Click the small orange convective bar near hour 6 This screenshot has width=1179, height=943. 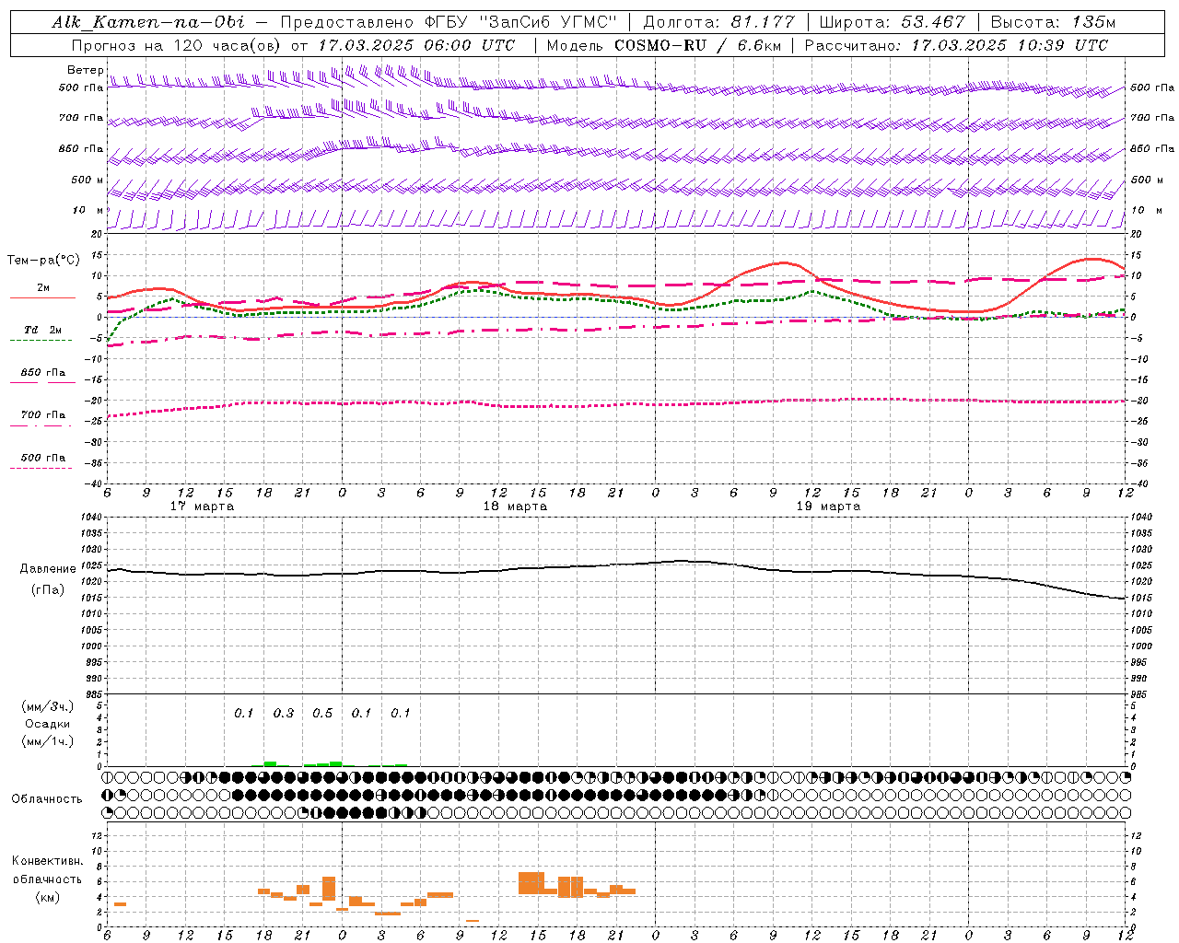click(x=120, y=904)
